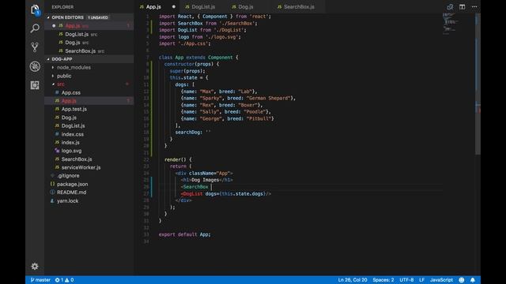Viewport: 506px width, 284px height.
Task: Open Dog.js in the src folder tree
Action: coord(89,118)
